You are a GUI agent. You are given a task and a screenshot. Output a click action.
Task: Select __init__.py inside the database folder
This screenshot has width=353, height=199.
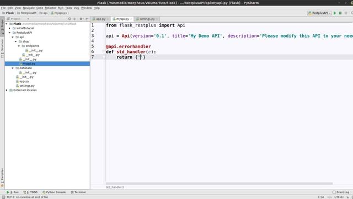click(28, 72)
